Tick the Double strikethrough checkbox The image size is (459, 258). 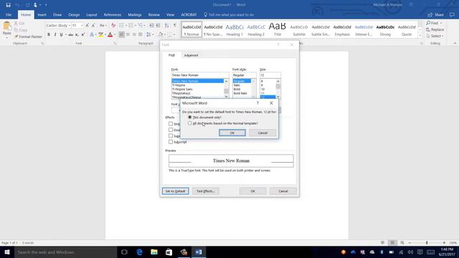click(171, 130)
